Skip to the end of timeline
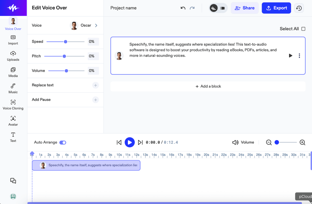 coord(140,142)
